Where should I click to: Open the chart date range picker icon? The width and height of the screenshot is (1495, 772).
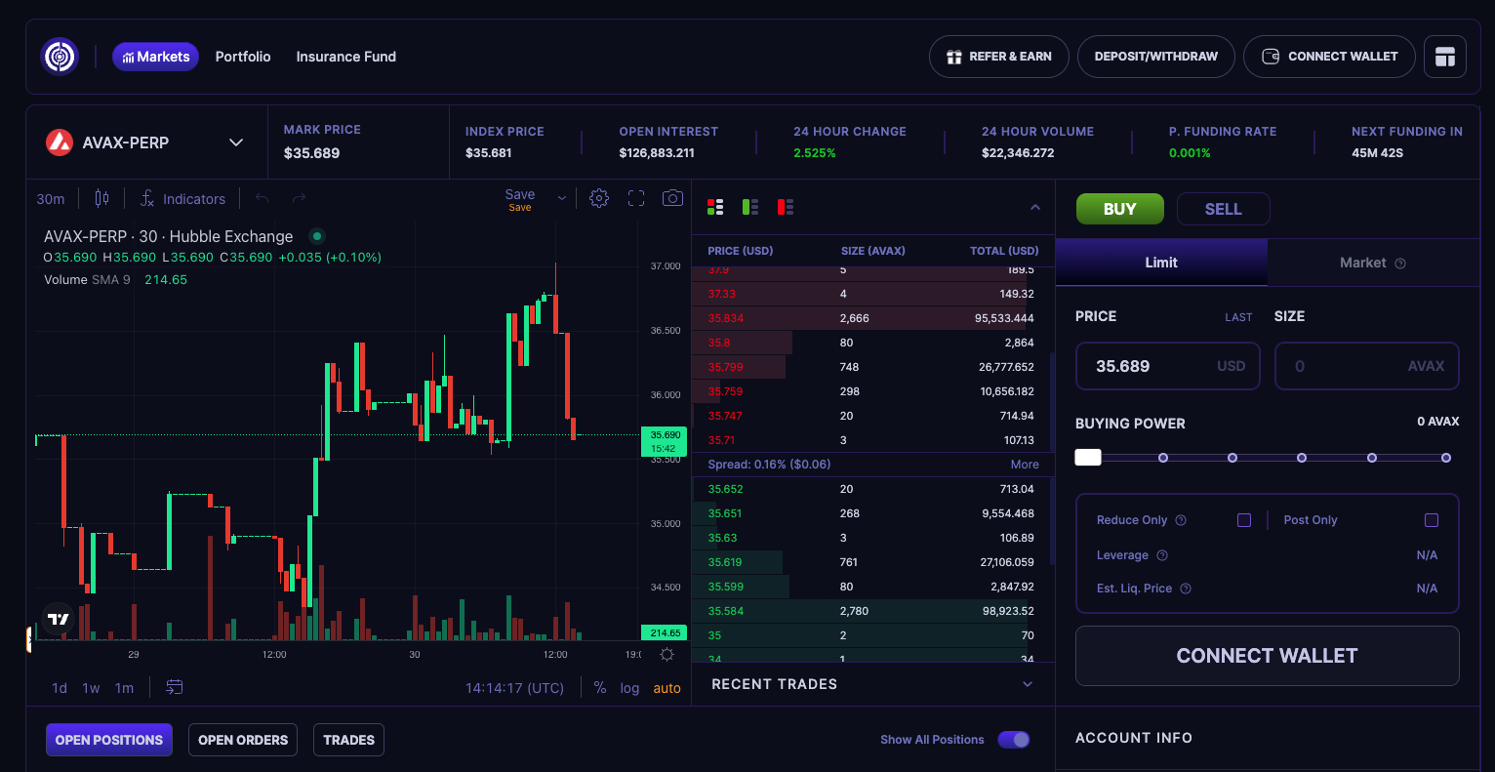(175, 687)
